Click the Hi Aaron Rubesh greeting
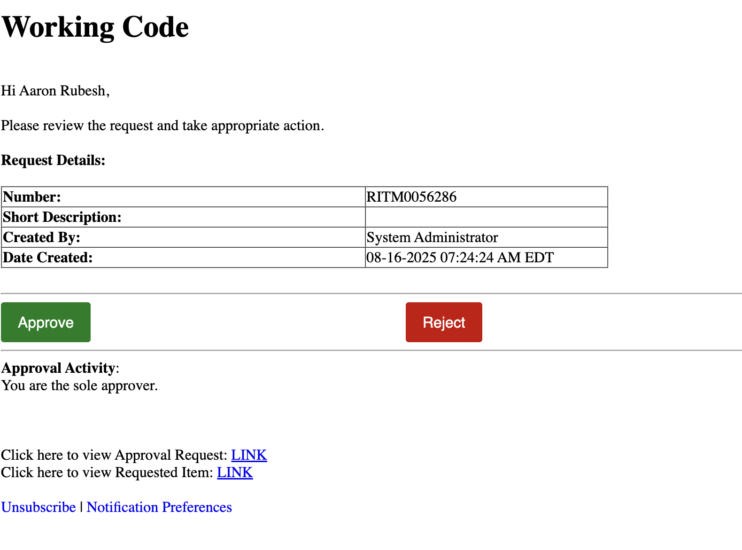Image resolution: width=742 pixels, height=550 pixels. click(55, 91)
